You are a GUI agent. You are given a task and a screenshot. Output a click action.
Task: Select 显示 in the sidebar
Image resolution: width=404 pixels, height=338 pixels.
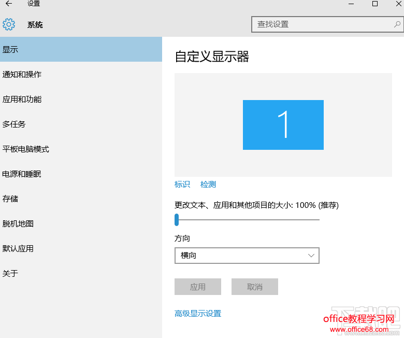click(81, 49)
